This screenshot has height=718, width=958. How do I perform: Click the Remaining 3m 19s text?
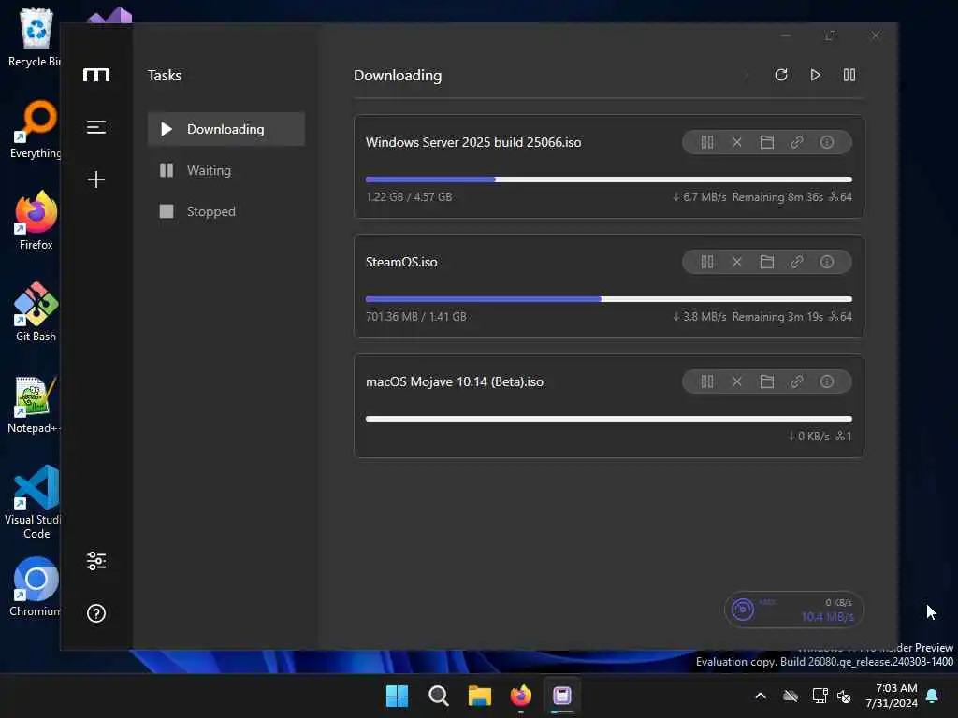[x=777, y=317]
